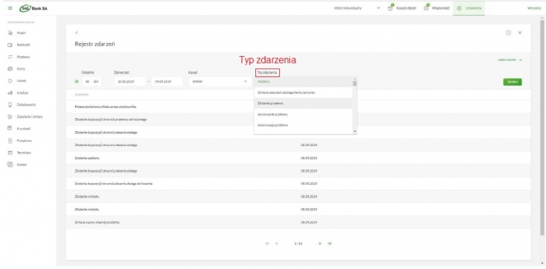Go to the previous page of results
The width and height of the screenshot is (546, 269).
[x=277, y=244]
